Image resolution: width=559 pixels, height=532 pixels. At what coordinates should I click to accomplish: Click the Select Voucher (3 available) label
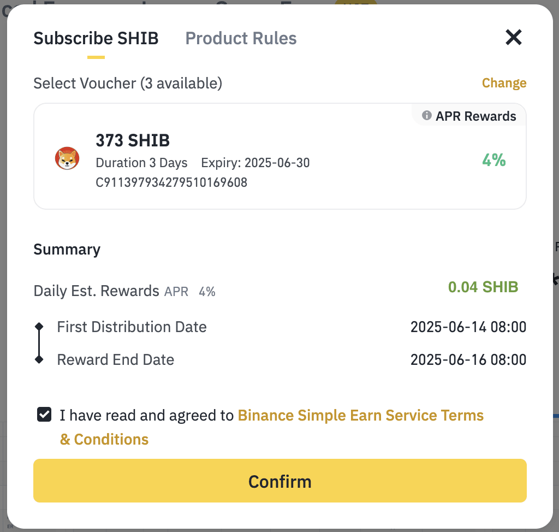[x=128, y=83]
